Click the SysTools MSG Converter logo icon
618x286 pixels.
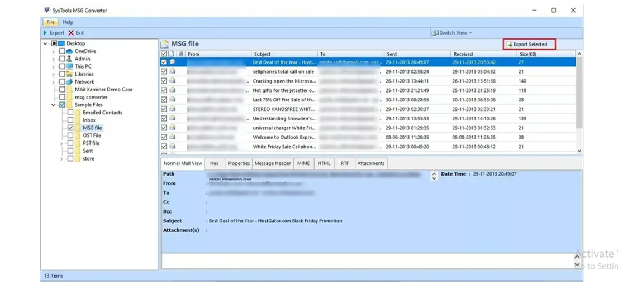[47, 10]
